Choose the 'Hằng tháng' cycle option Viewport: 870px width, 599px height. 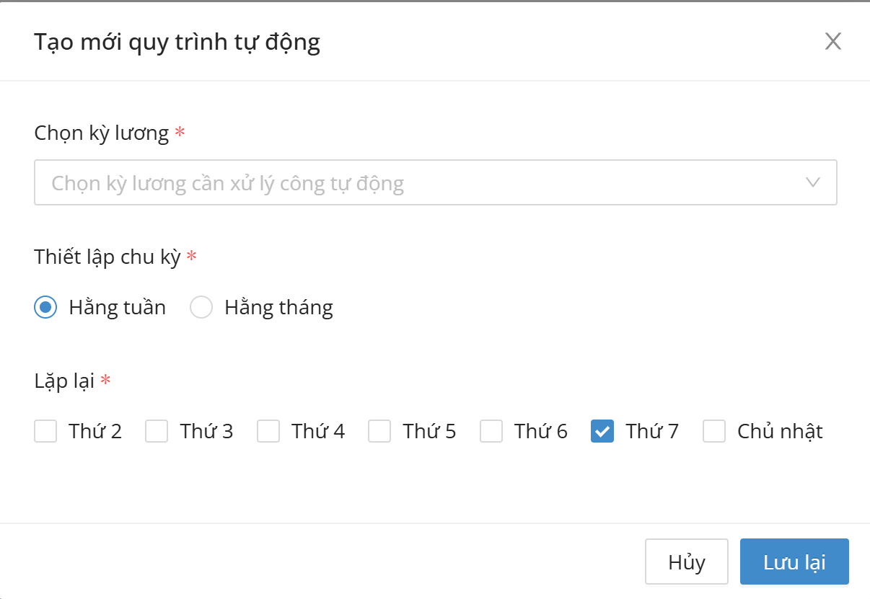(201, 308)
